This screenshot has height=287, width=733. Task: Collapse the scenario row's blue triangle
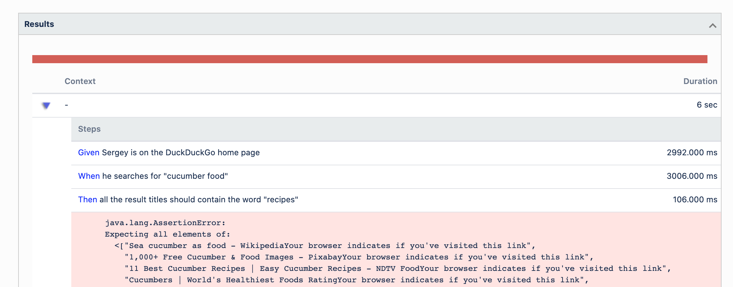[x=46, y=106]
